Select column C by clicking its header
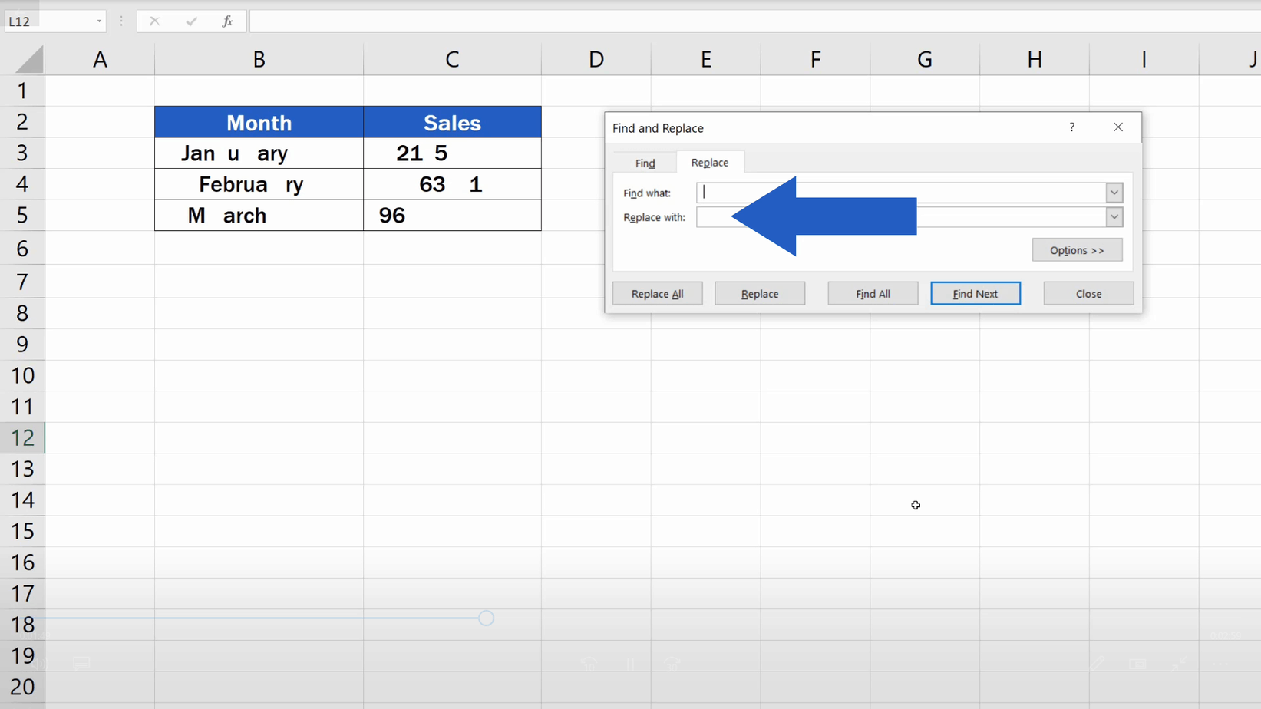 tap(452, 58)
